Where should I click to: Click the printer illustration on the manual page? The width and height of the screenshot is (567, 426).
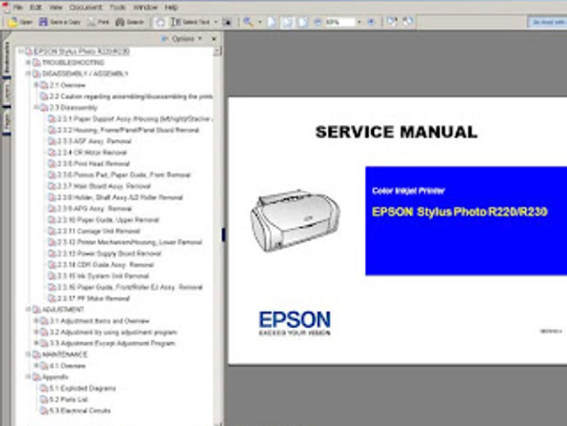coord(295,220)
